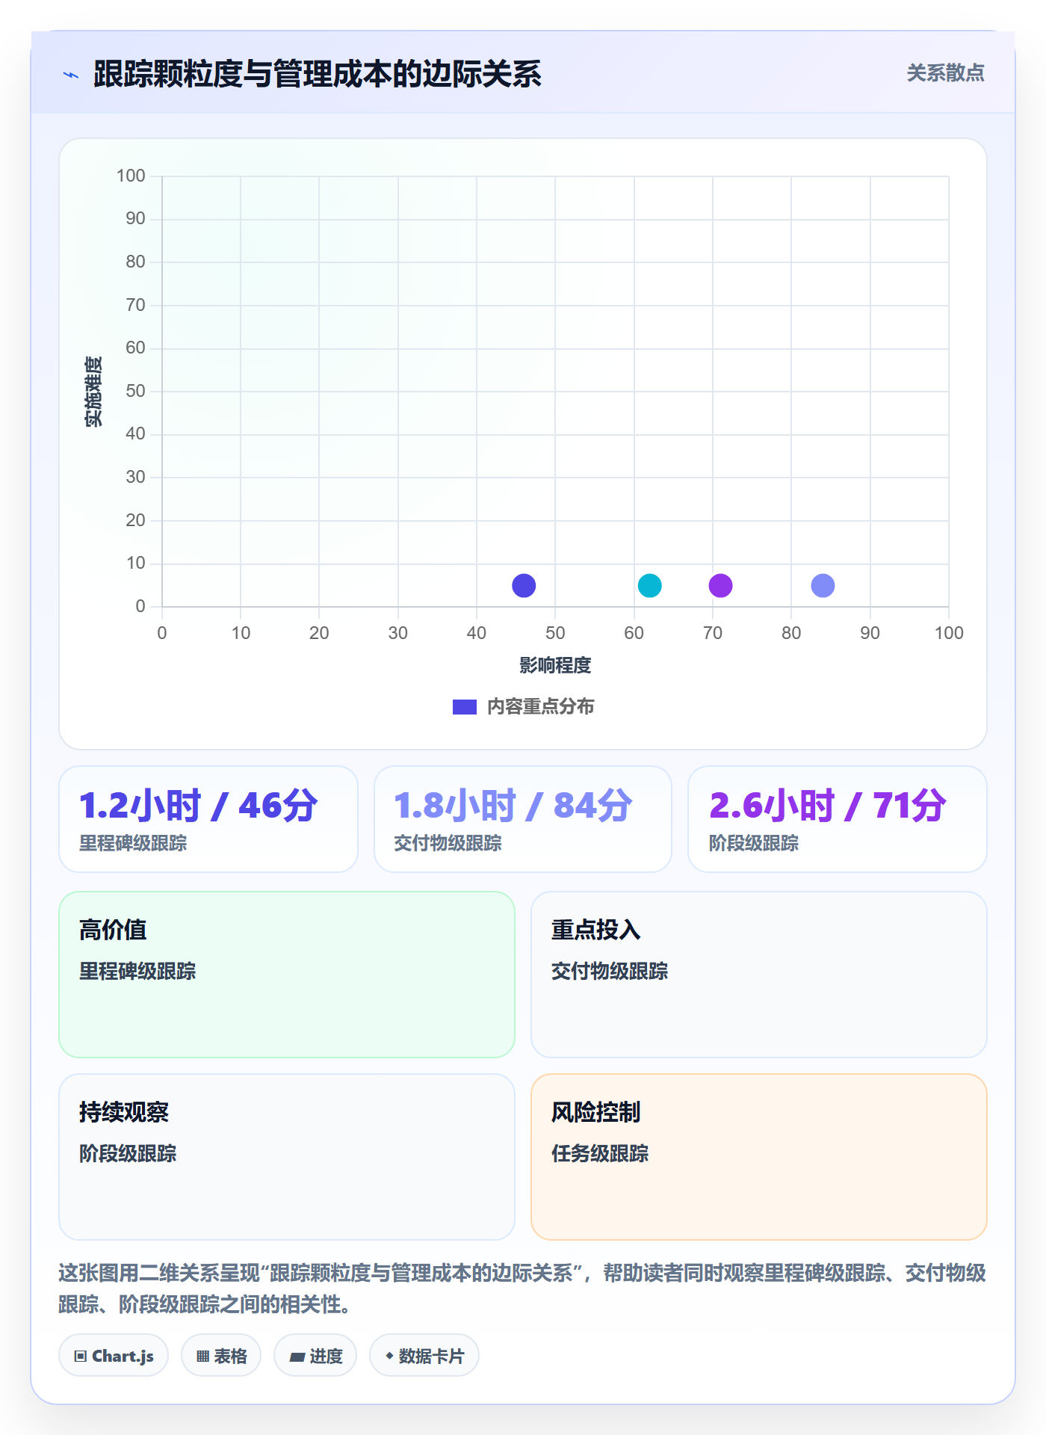Select the 1.8小时 / 84分 stat card
This screenshot has width=1046, height=1435.
pyautogui.click(x=523, y=819)
